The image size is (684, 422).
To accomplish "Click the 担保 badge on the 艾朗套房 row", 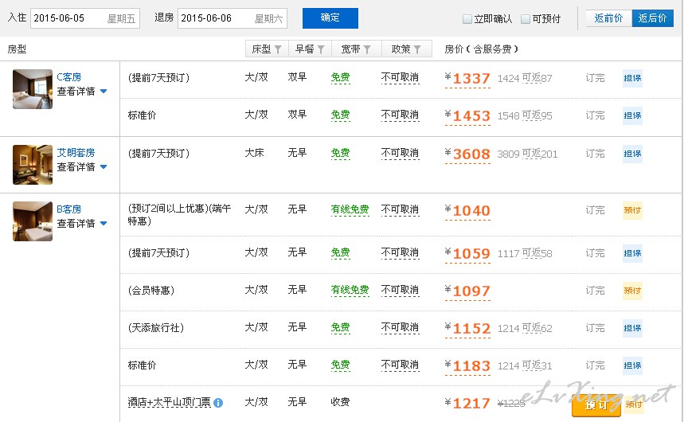I will (x=632, y=154).
